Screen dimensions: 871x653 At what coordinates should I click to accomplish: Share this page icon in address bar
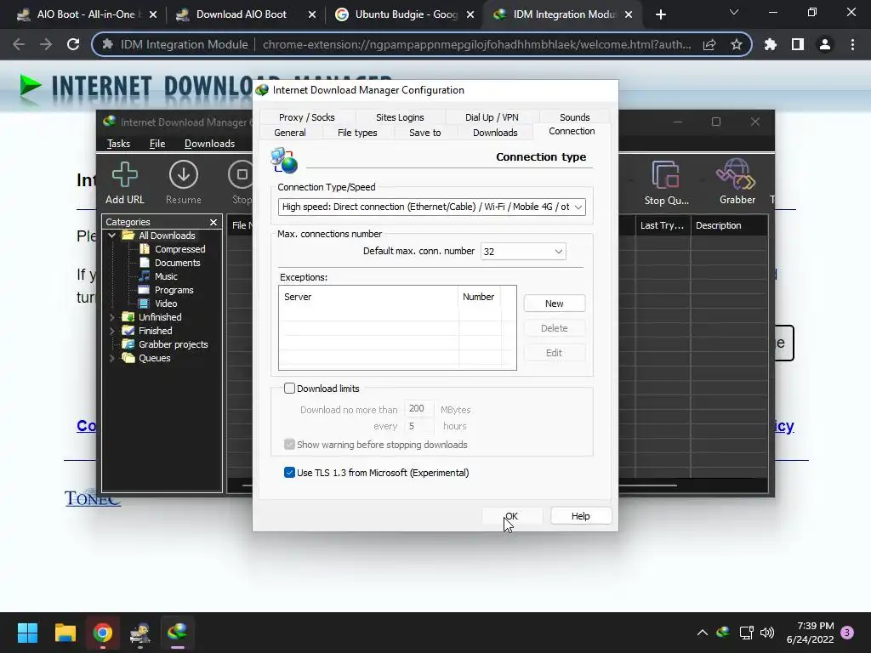tap(709, 44)
